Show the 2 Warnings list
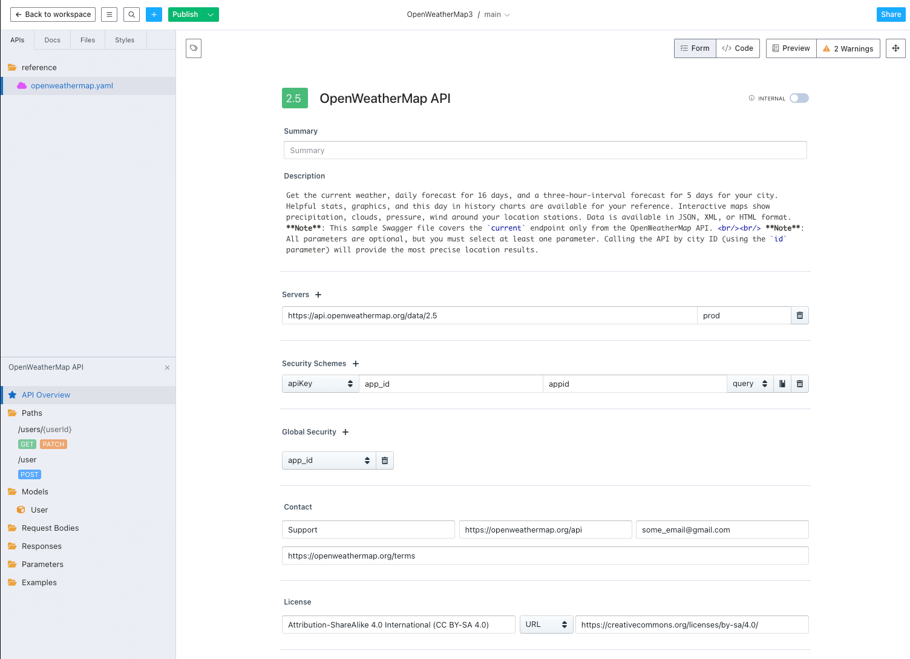 coord(848,48)
